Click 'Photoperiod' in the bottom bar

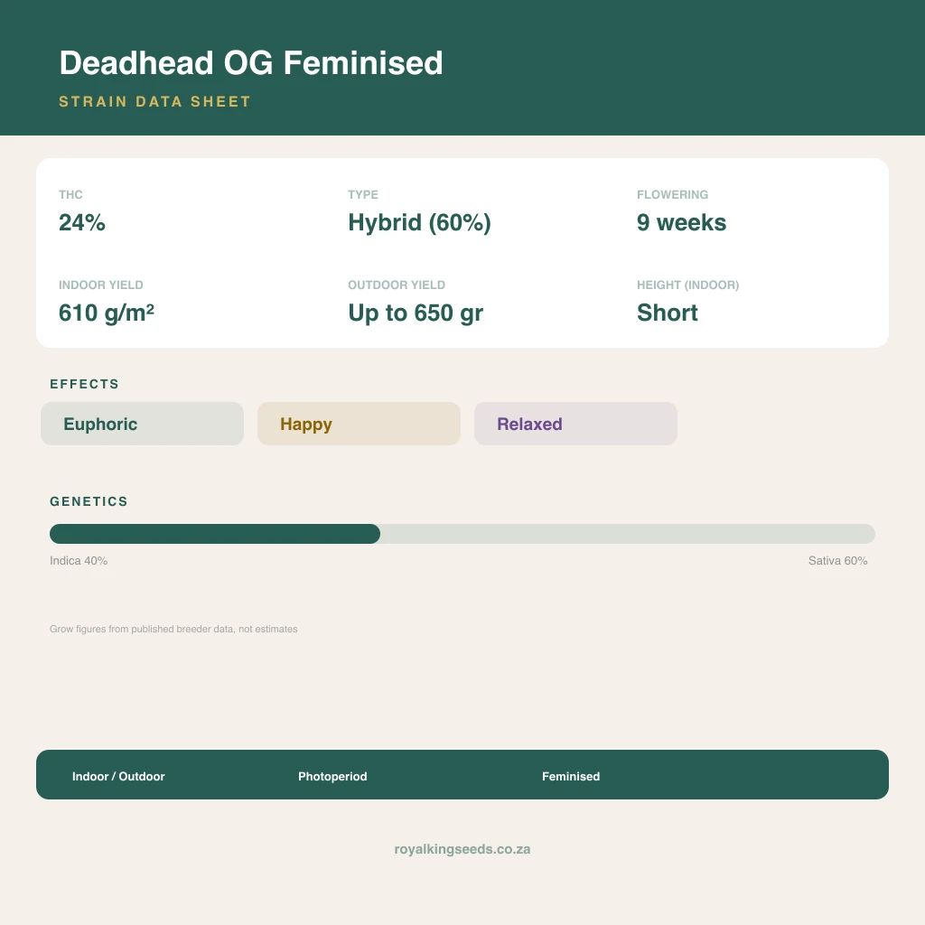[x=332, y=776]
